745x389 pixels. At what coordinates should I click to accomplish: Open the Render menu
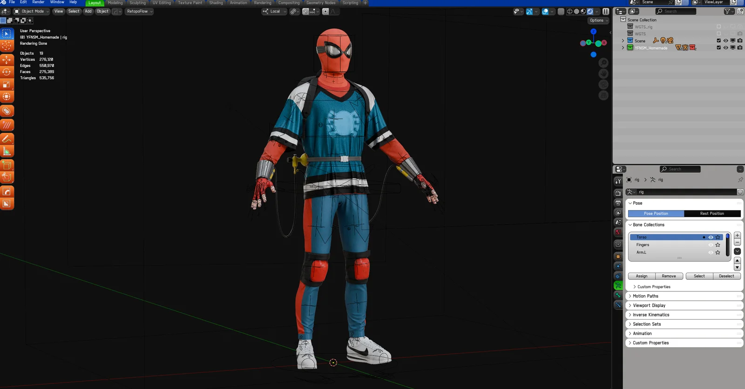(x=38, y=2)
